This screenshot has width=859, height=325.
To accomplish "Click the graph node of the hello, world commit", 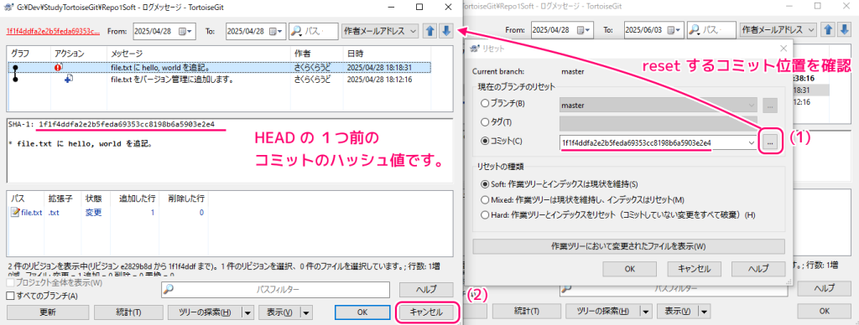I will [x=15, y=67].
